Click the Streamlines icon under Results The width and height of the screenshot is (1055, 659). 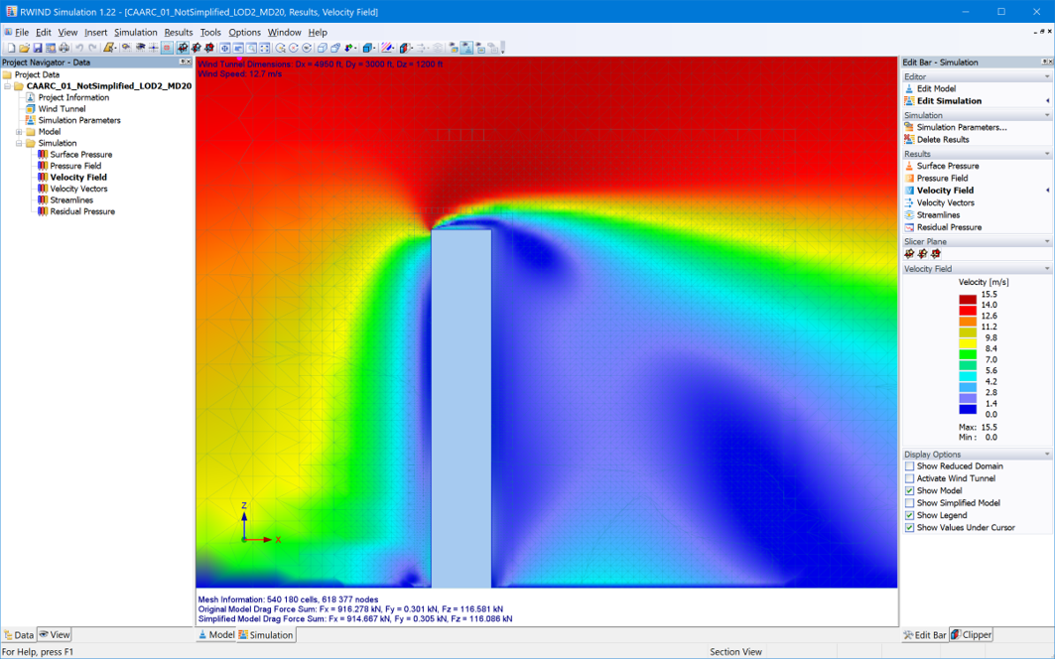[x=911, y=212]
